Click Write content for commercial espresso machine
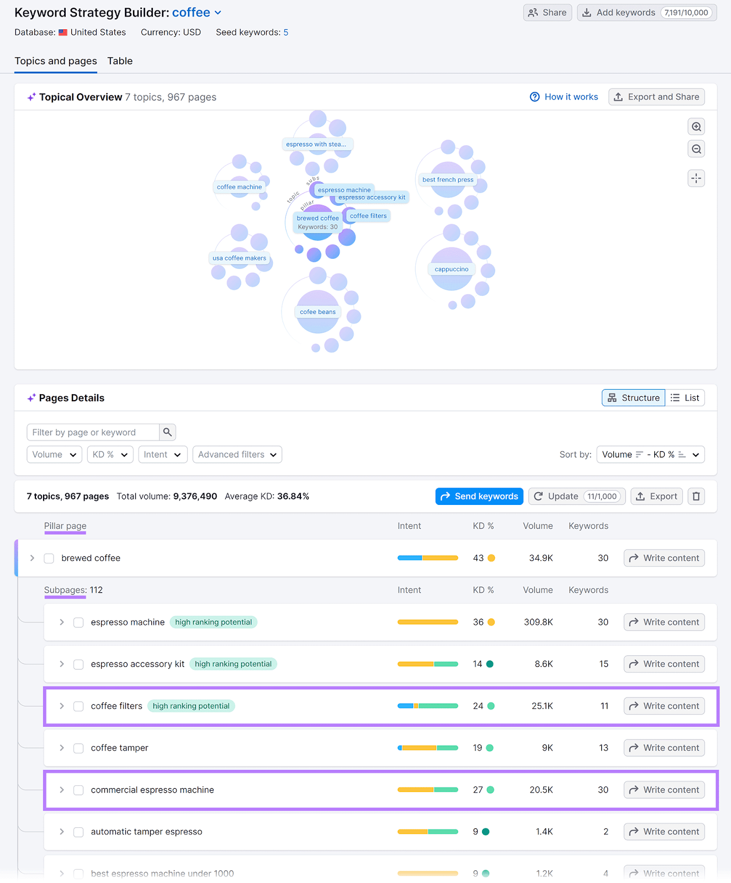 click(x=664, y=790)
